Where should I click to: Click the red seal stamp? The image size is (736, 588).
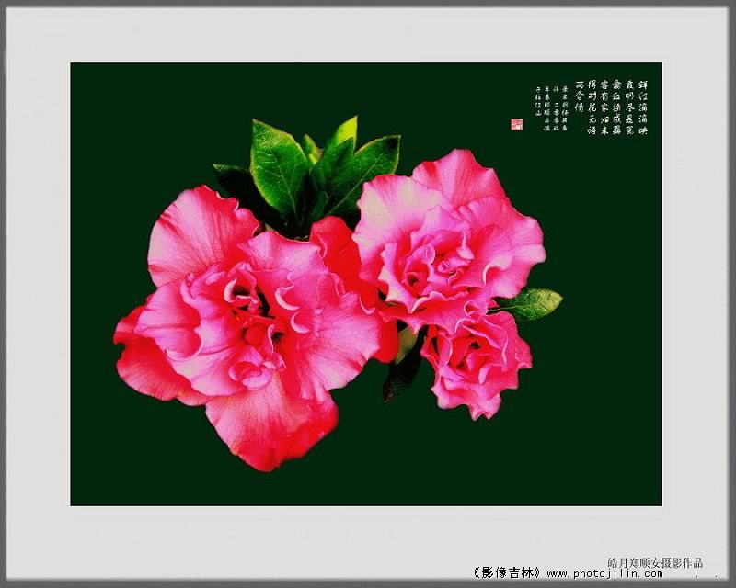[516, 124]
